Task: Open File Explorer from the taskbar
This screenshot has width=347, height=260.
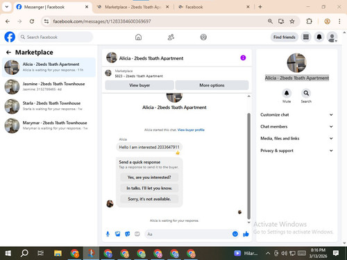Action: tap(58, 253)
